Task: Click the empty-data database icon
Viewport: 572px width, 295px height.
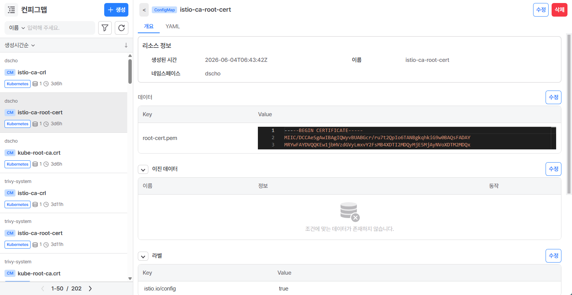Action: click(x=350, y=212)
